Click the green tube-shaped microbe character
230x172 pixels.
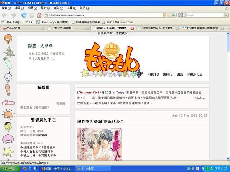coord(8,63)
